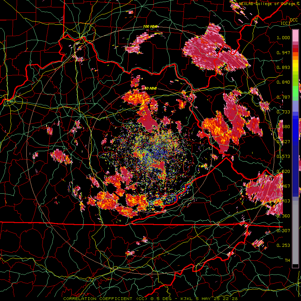Pick the bright green swatch on the color bar

click(295, 91)
